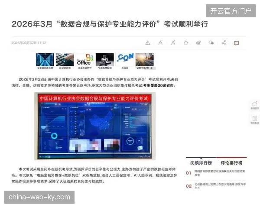
Task: Open ranking item 02 headline
Action: 220,186
